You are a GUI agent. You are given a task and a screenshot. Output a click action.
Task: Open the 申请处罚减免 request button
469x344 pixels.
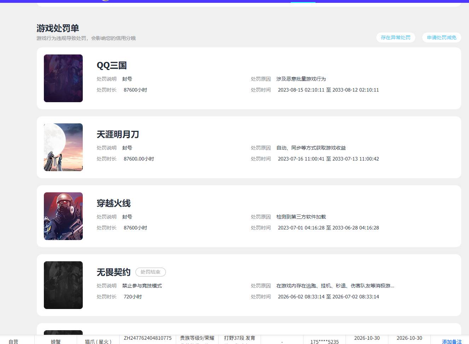click(441, 37)
